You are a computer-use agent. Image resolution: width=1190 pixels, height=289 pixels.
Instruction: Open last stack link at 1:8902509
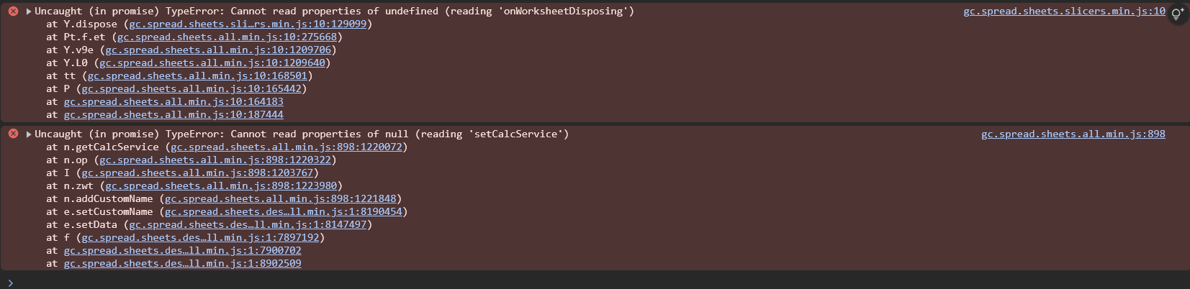(182, 264)
